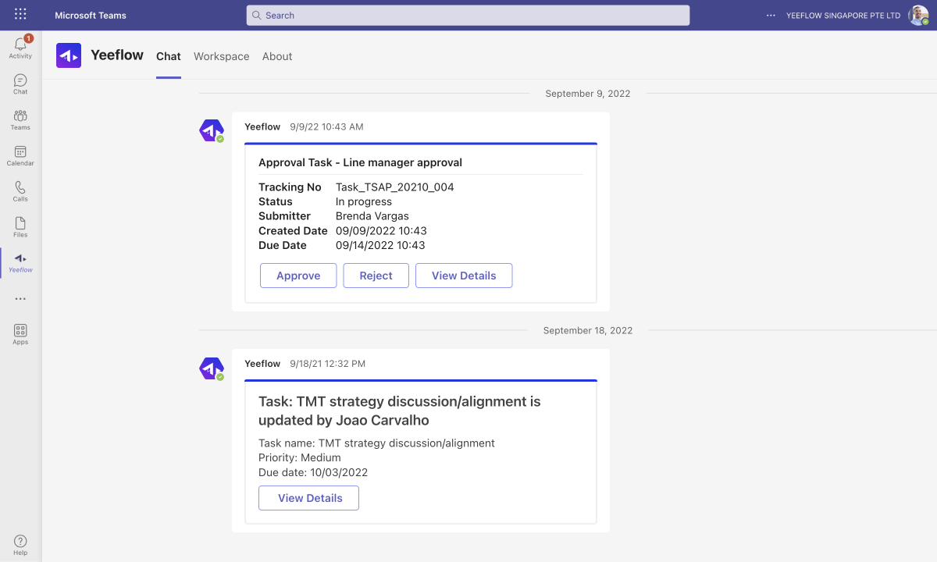Open the app launcher waffle grid
The image size is (937, 562).
pos(20,15)
